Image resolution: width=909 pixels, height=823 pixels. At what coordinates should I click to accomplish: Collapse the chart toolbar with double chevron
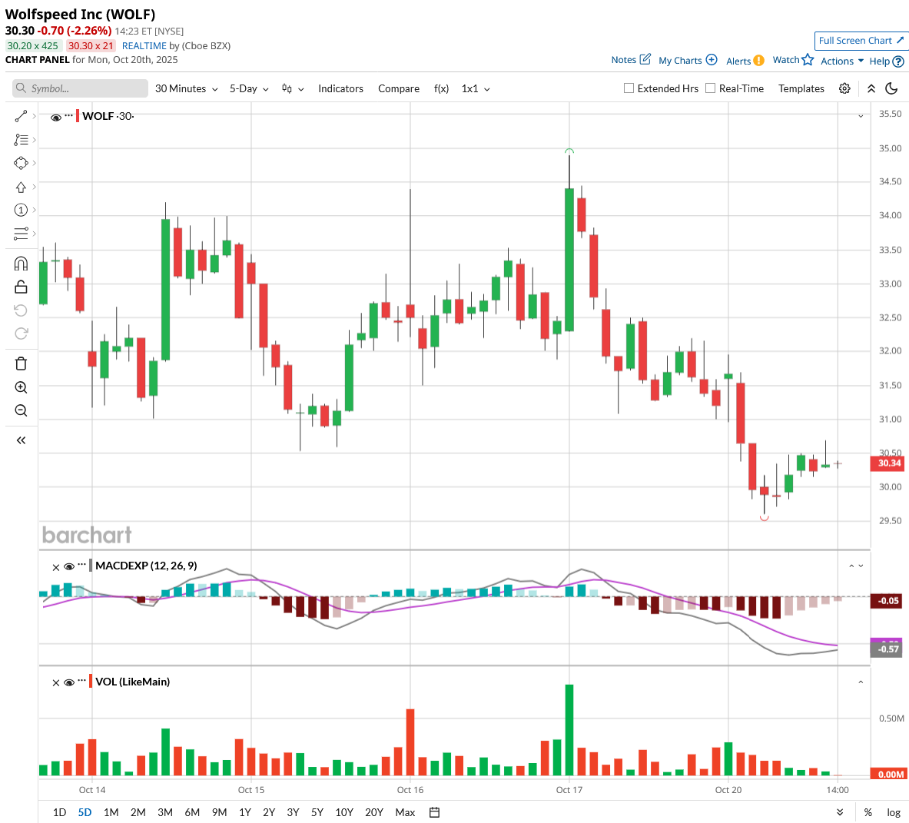(x=871, y=88)
